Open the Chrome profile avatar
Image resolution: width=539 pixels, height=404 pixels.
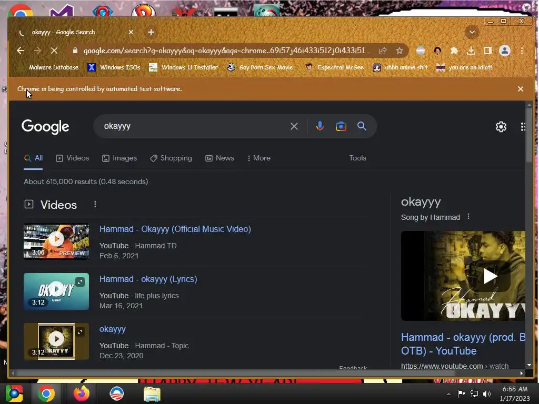tap(505, 51)
